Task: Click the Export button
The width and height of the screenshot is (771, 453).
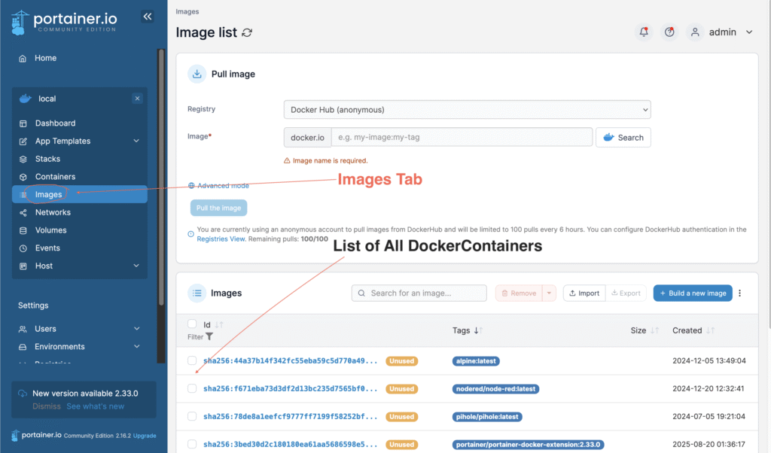Action: [x=626, y=293]
